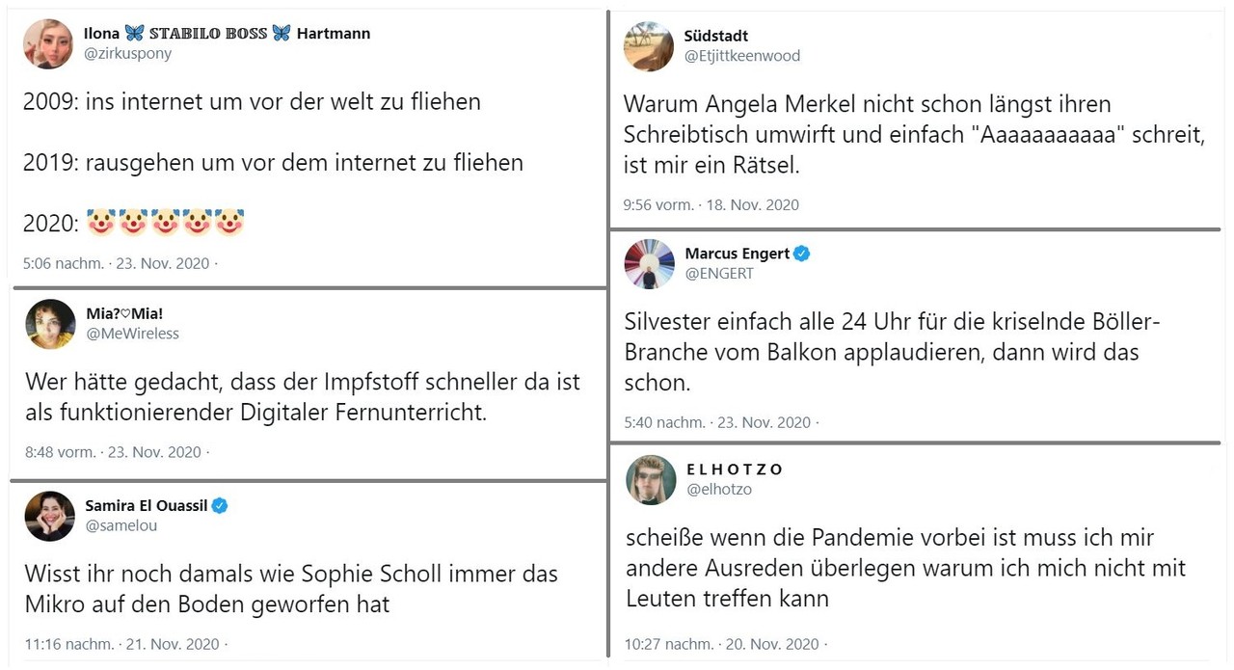Open the @Etjittkeenwood handle link

pos(742,56)
